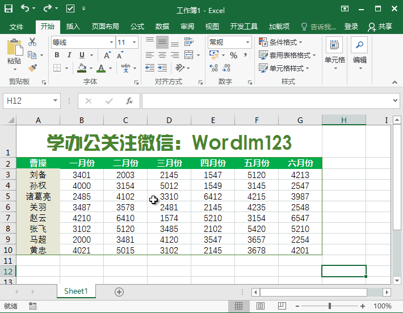Open the font size dropdown
Screen dimensions: 403x313
coord(136,43)
